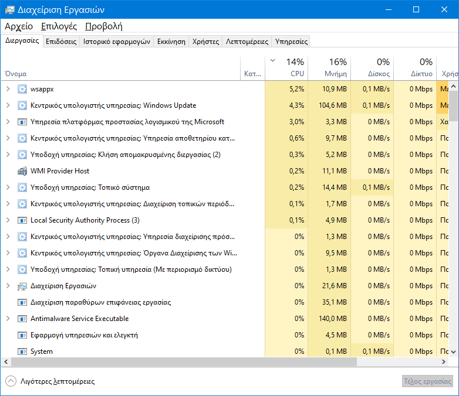Click the Local Security Authority Process icon
The image size is (459, 396).
22,220
